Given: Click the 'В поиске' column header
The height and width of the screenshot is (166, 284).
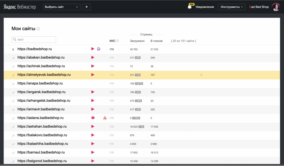Looking at the screenshot, I should (156, 41).
